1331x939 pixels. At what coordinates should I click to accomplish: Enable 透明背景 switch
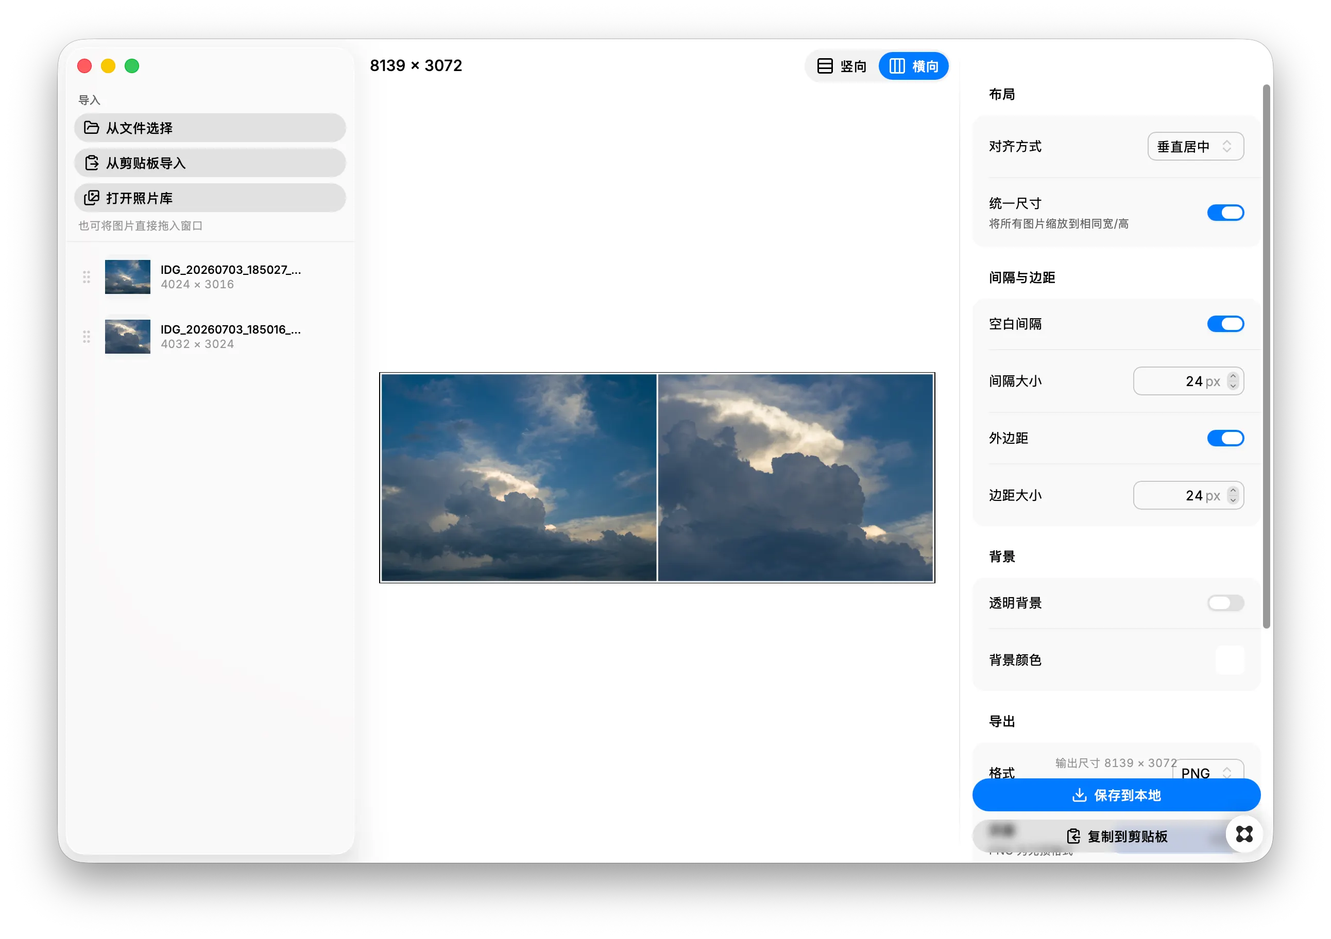(x=1225, y=603)
